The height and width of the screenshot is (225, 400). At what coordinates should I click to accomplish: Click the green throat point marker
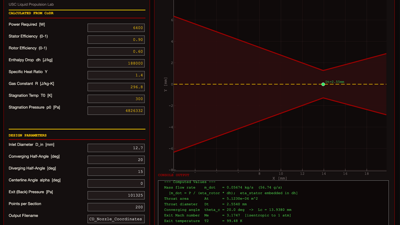pos(323,84)
